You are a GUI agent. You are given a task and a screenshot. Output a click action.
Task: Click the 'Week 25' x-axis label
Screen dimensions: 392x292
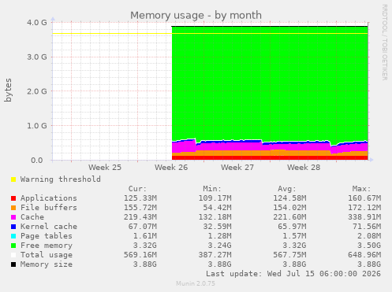[105, 168]
